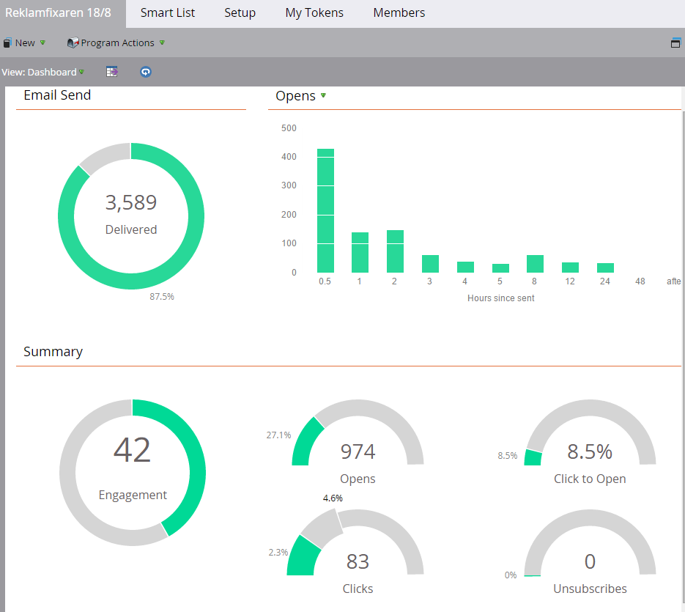Open the Setup tab
This screenshot has width=685, height=612.
point(240,13)
